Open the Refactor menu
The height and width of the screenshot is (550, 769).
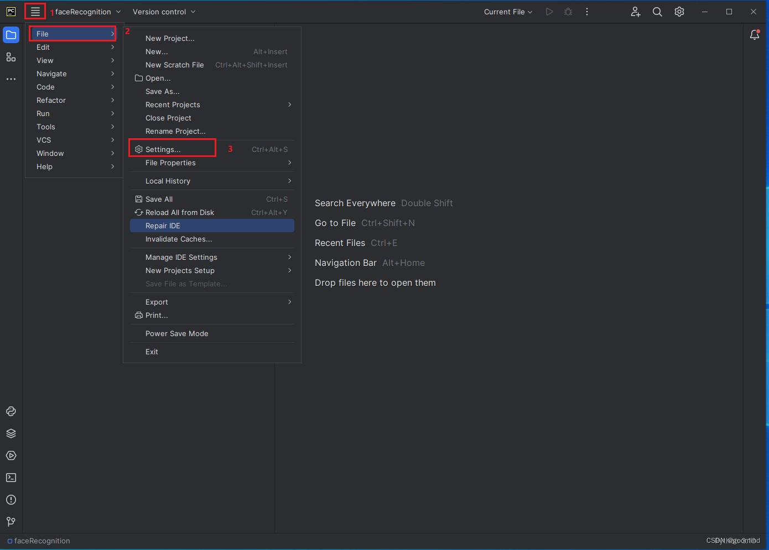point(73,100)
